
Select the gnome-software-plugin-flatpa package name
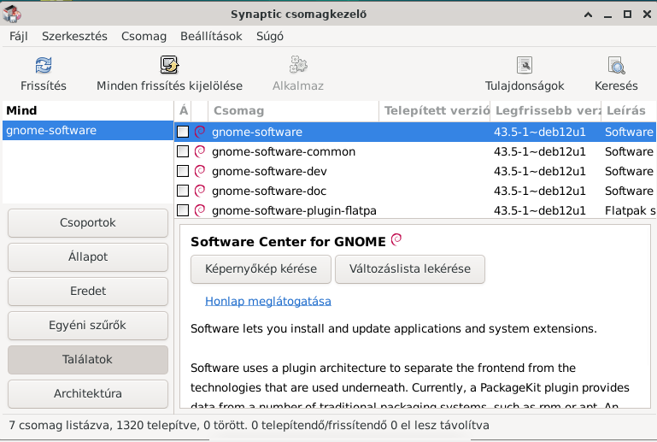click(x=294, y=210)
